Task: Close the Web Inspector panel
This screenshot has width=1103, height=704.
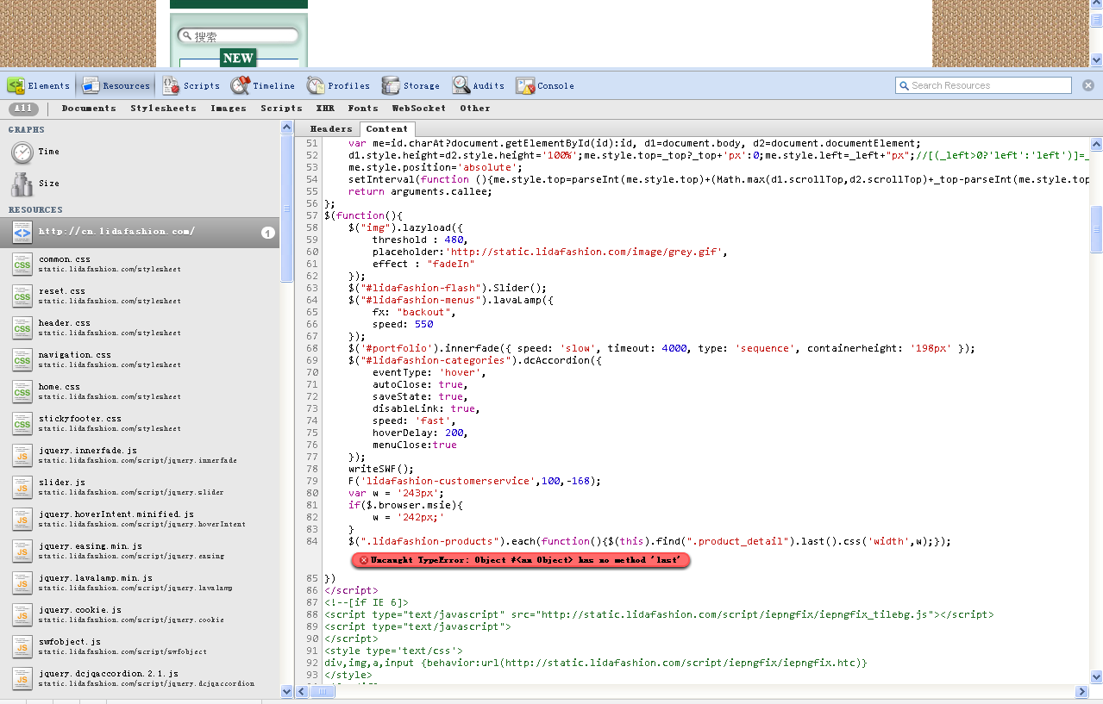Action: click(x=1088, y=85)
